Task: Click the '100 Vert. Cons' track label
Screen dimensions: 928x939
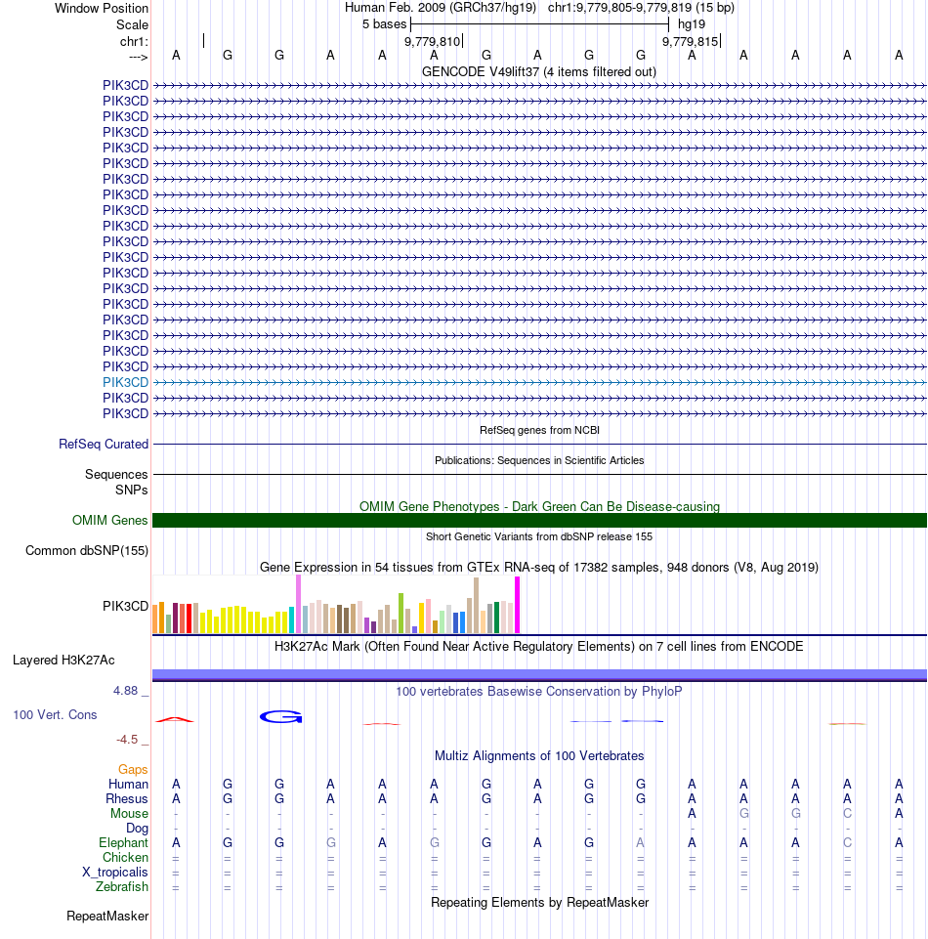Action: [x=55, y=715]
